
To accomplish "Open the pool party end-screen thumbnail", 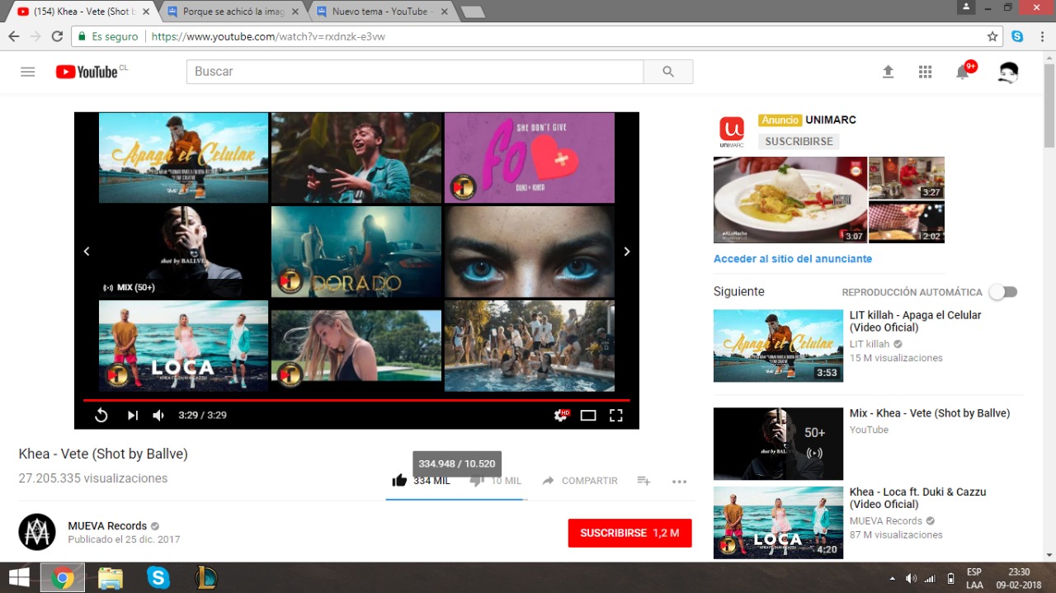I will 530,346.
